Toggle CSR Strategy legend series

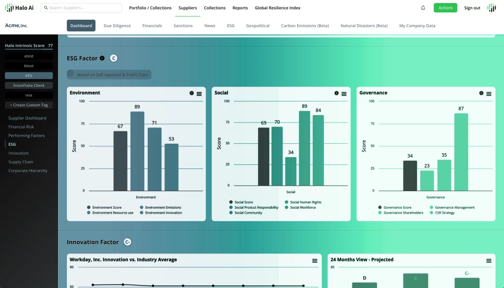click(x=444, y=213)
